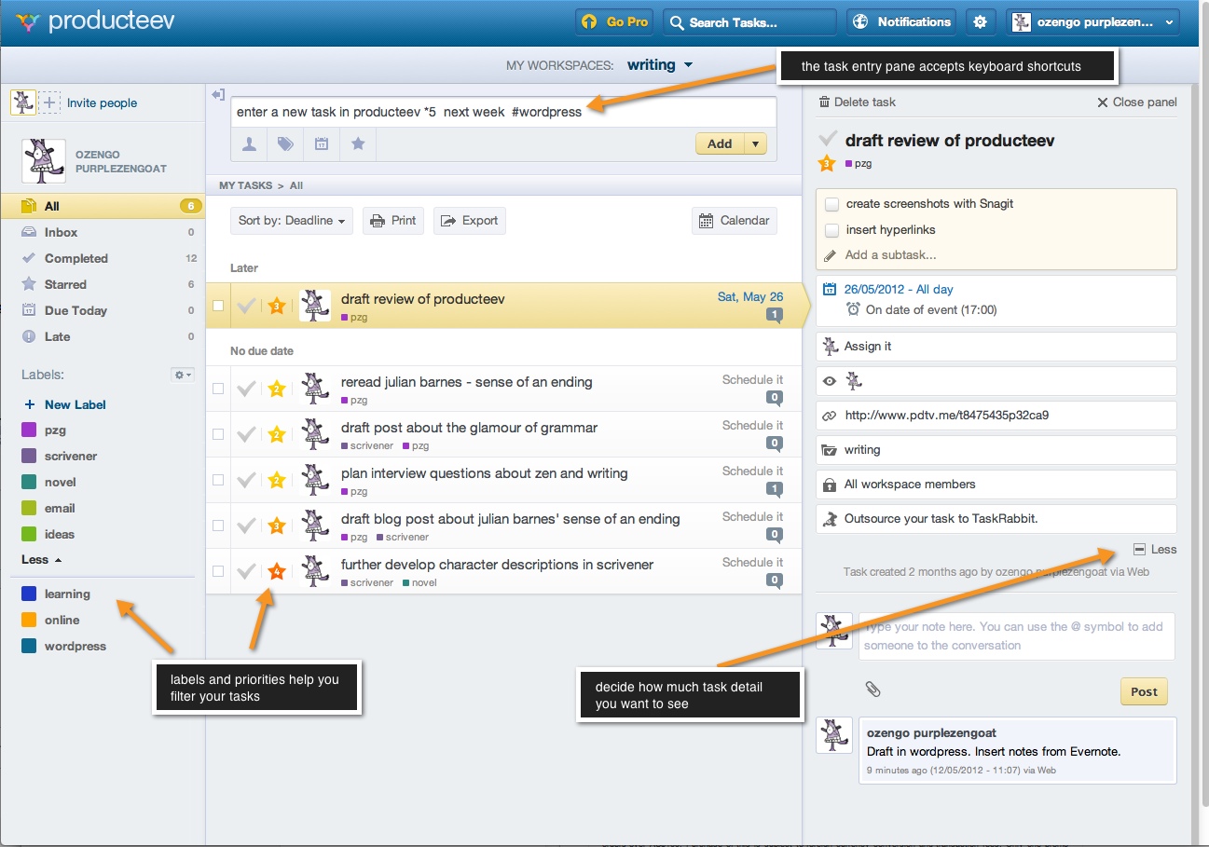Click the purple pzg label color swatch

click(x=29, y=430)
